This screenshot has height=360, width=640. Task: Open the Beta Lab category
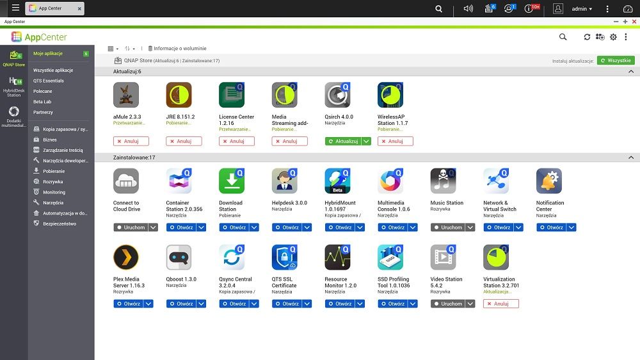42,102
